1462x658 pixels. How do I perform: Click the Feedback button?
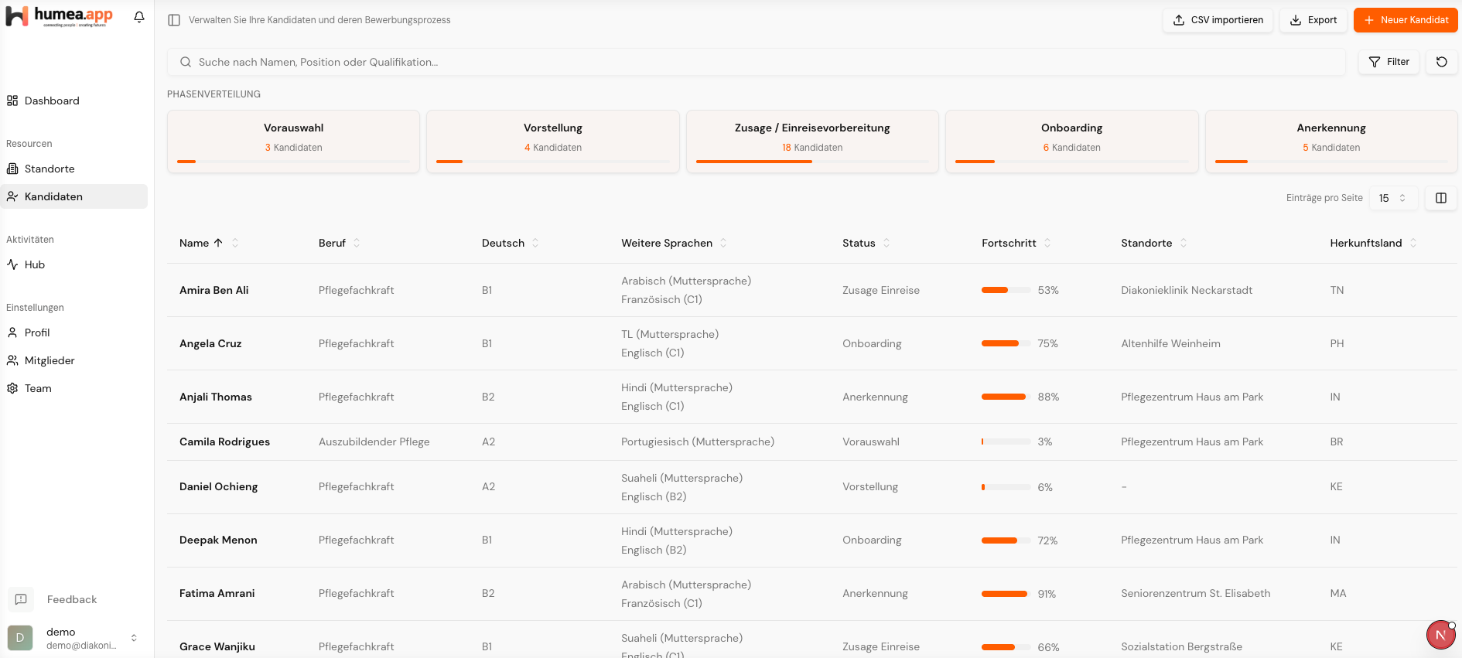point(72,599)
